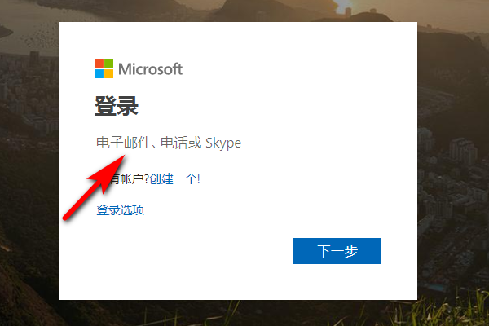Focus the 电子邮件、电话或 Skype input field
489x326 pixels.
point(238,143)
